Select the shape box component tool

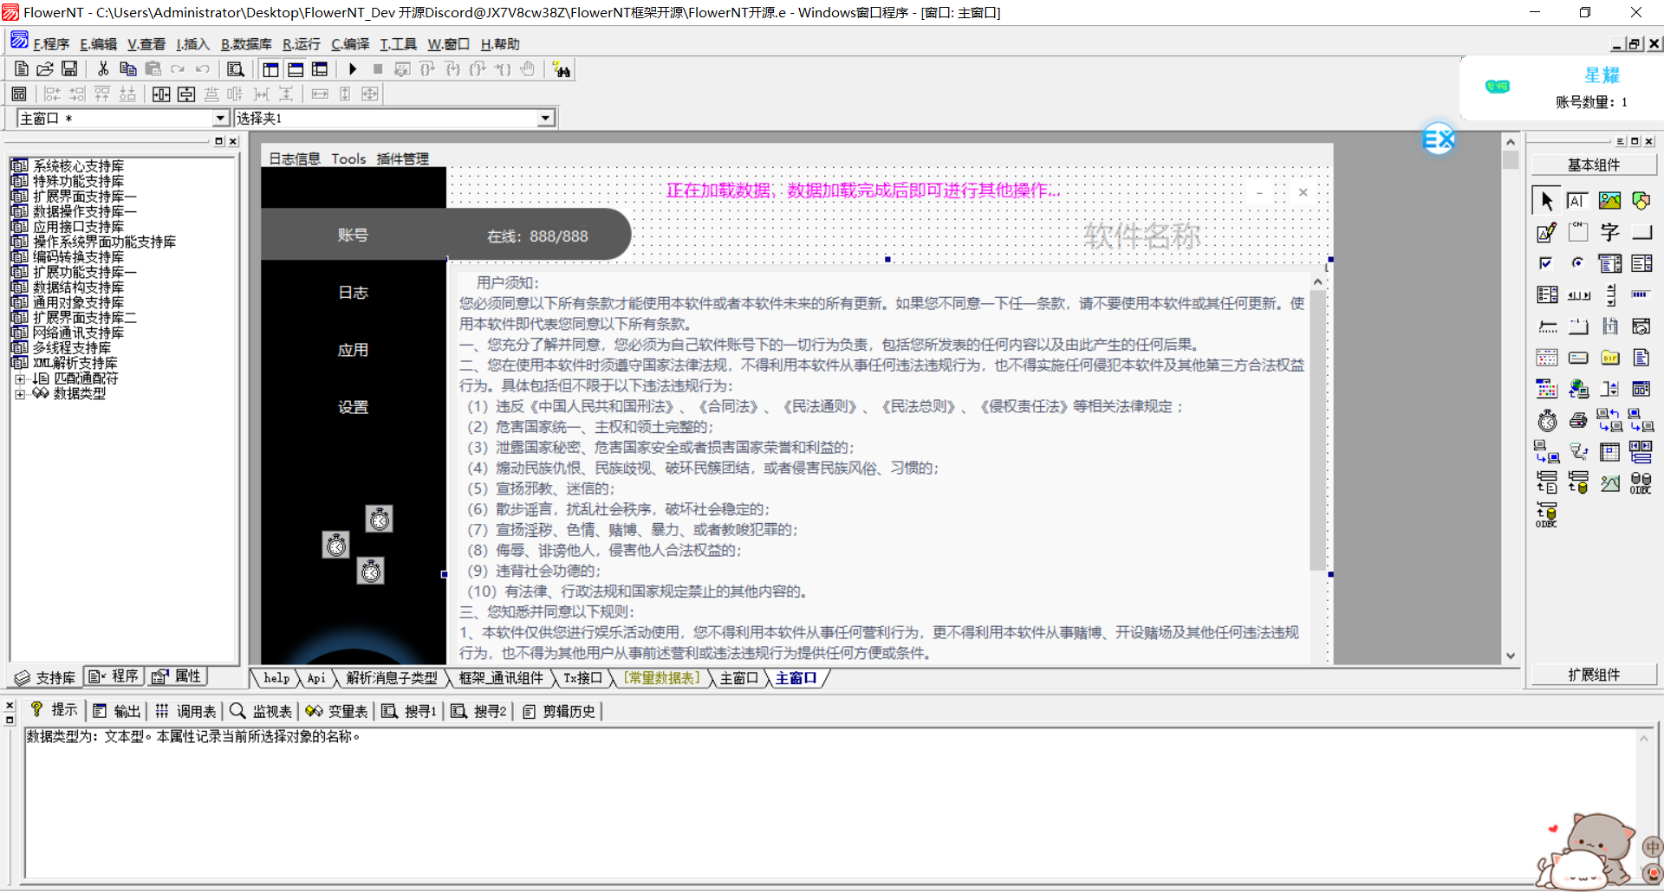coord(1641,201)
